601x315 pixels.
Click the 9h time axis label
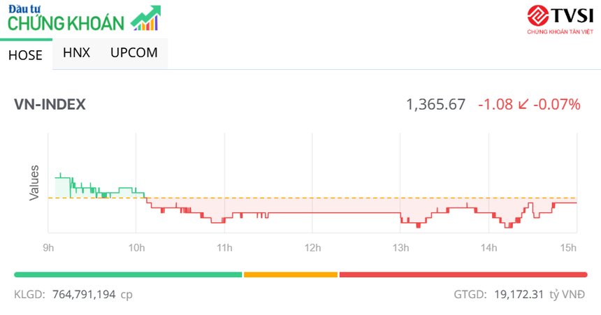coord(48,247)
